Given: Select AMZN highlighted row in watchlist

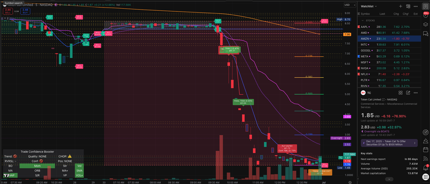Looking at the screenshot, I should coord(389,39).
